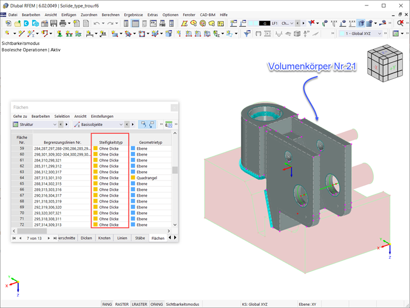
Task: Select the new nodal support tool
Action: pos(60,34)
